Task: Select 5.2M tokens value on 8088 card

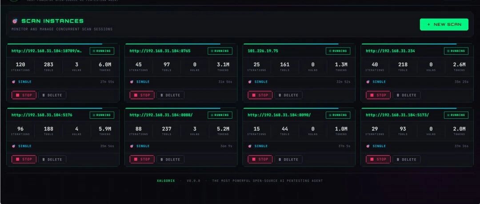Action: coord(223,129)
